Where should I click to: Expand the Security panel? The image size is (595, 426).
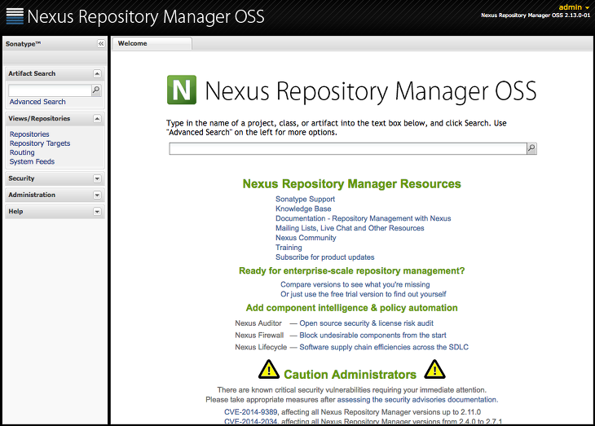97,178
